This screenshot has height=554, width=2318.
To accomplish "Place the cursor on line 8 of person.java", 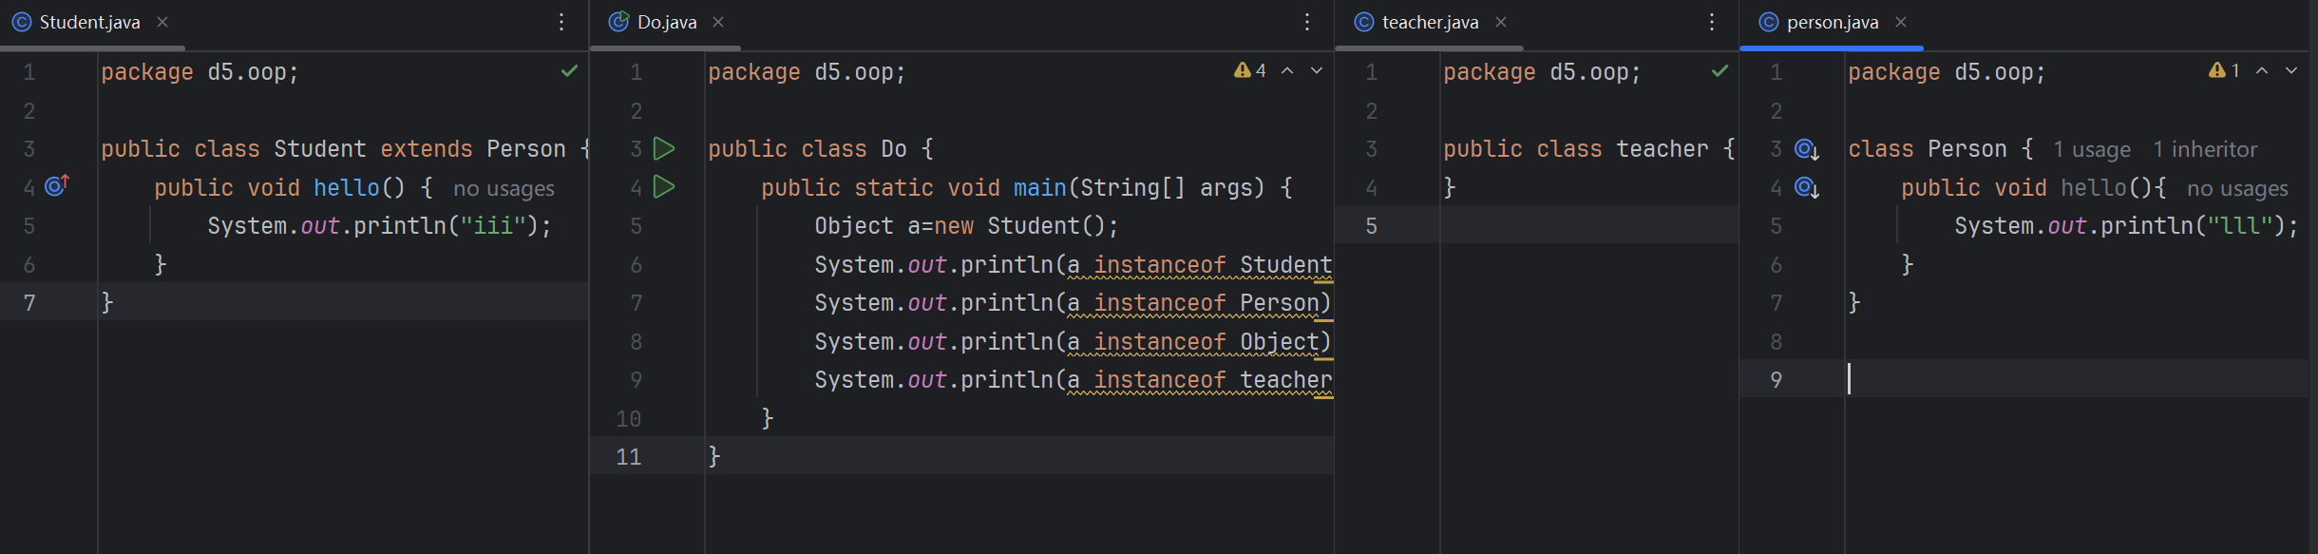I will (x=1995, y=341).
